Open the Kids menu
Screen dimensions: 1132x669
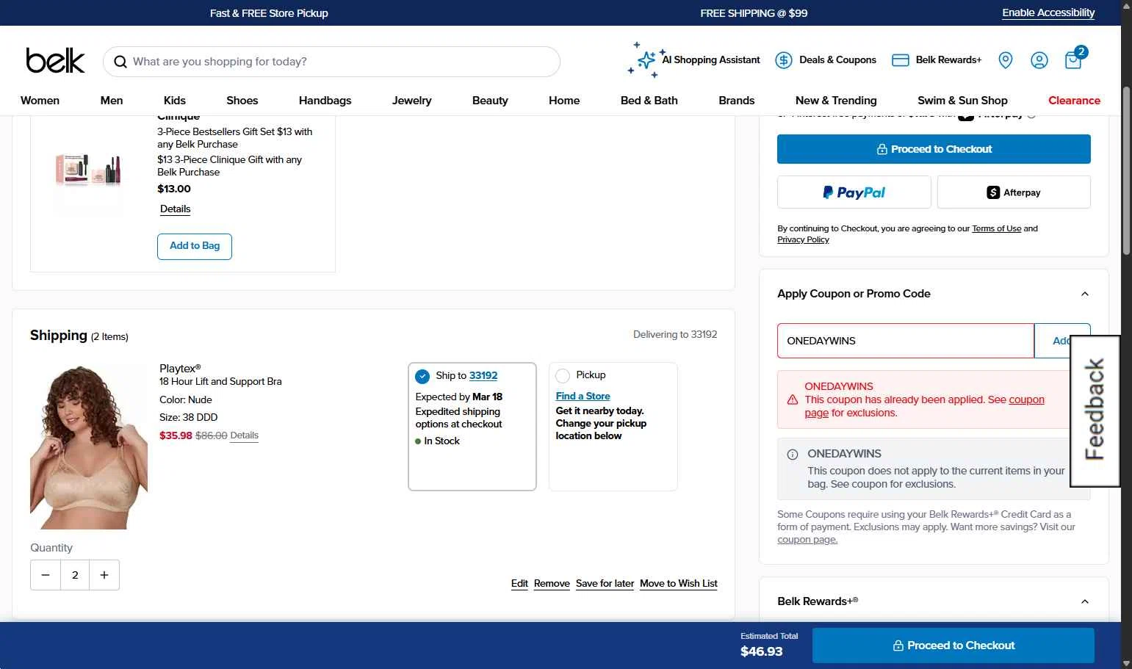tap(175, 101)
